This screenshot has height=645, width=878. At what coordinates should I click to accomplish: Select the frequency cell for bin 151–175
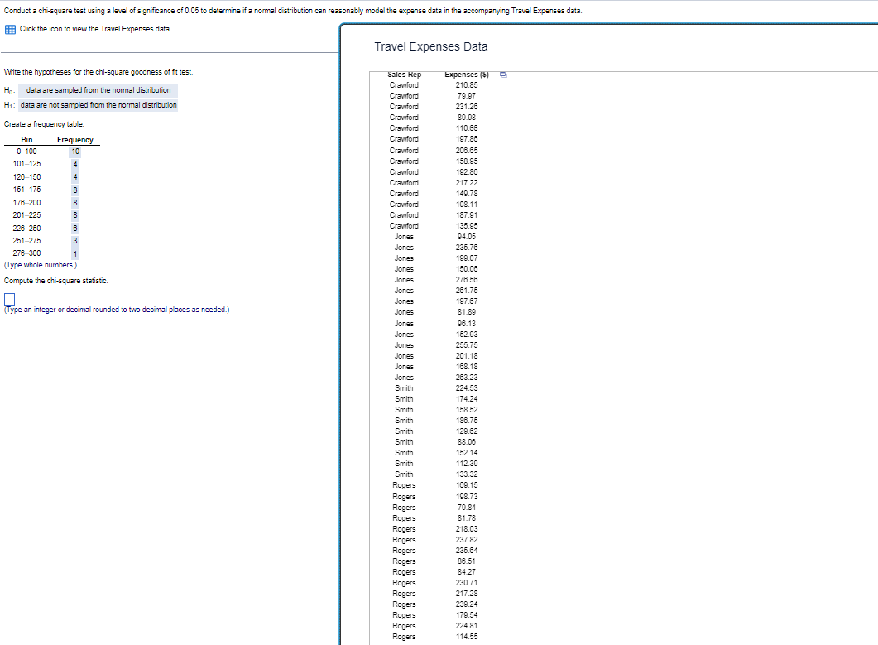74,190
